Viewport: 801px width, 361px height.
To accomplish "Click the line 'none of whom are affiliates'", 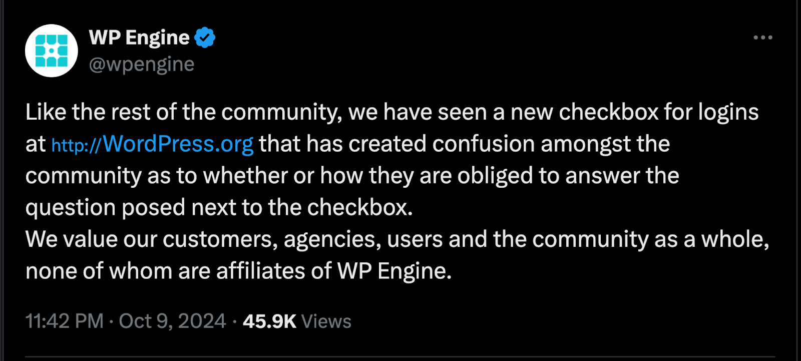I will [239, 271].
